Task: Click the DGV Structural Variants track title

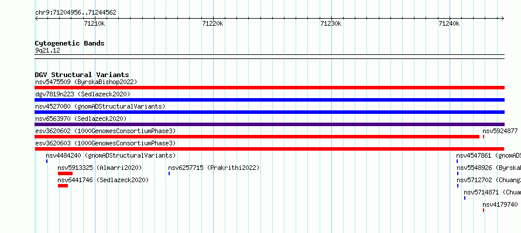Action: (x=82, y=75)
